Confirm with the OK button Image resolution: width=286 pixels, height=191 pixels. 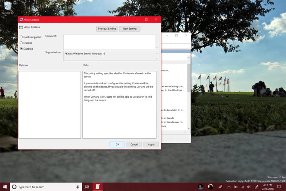[x=117, y=145]
